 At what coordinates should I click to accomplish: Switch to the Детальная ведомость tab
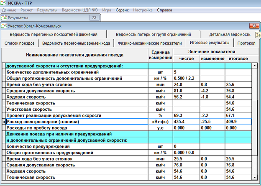click(x=230, y=34)
